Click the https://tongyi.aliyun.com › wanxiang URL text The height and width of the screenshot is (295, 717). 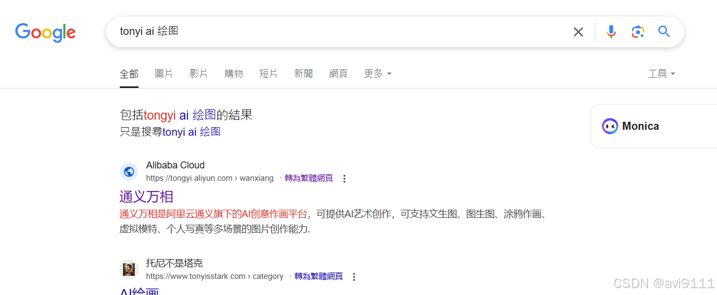click(x=210, y=178)
